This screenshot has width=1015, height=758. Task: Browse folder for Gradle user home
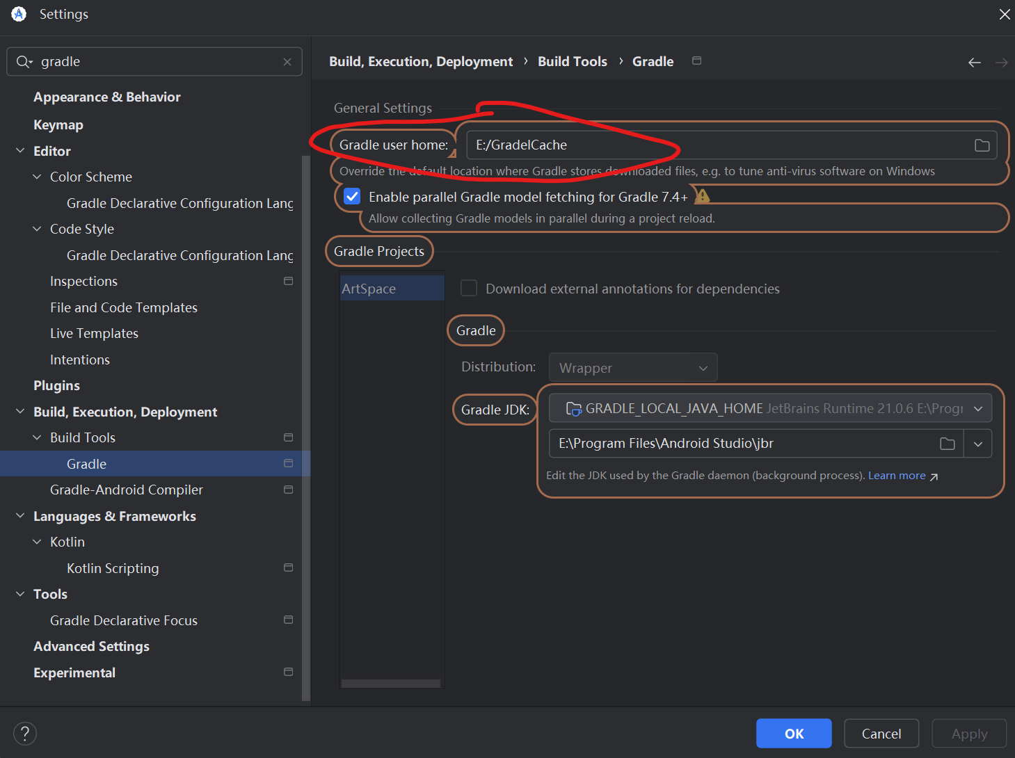pyautogui.click(x=982, y=145)
